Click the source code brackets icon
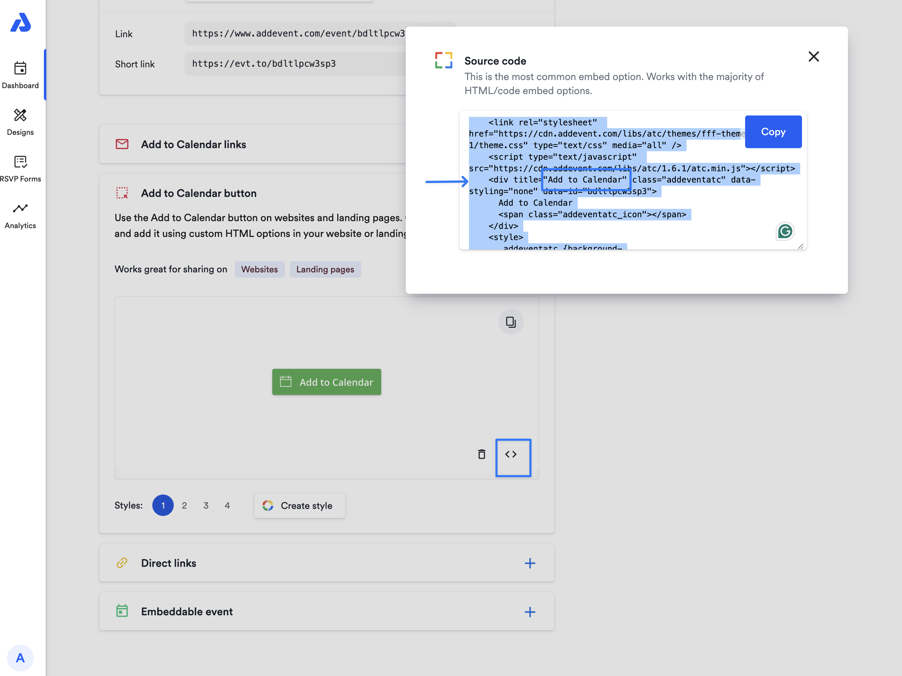The image size is (902, 676). click(x=511, y=454)
